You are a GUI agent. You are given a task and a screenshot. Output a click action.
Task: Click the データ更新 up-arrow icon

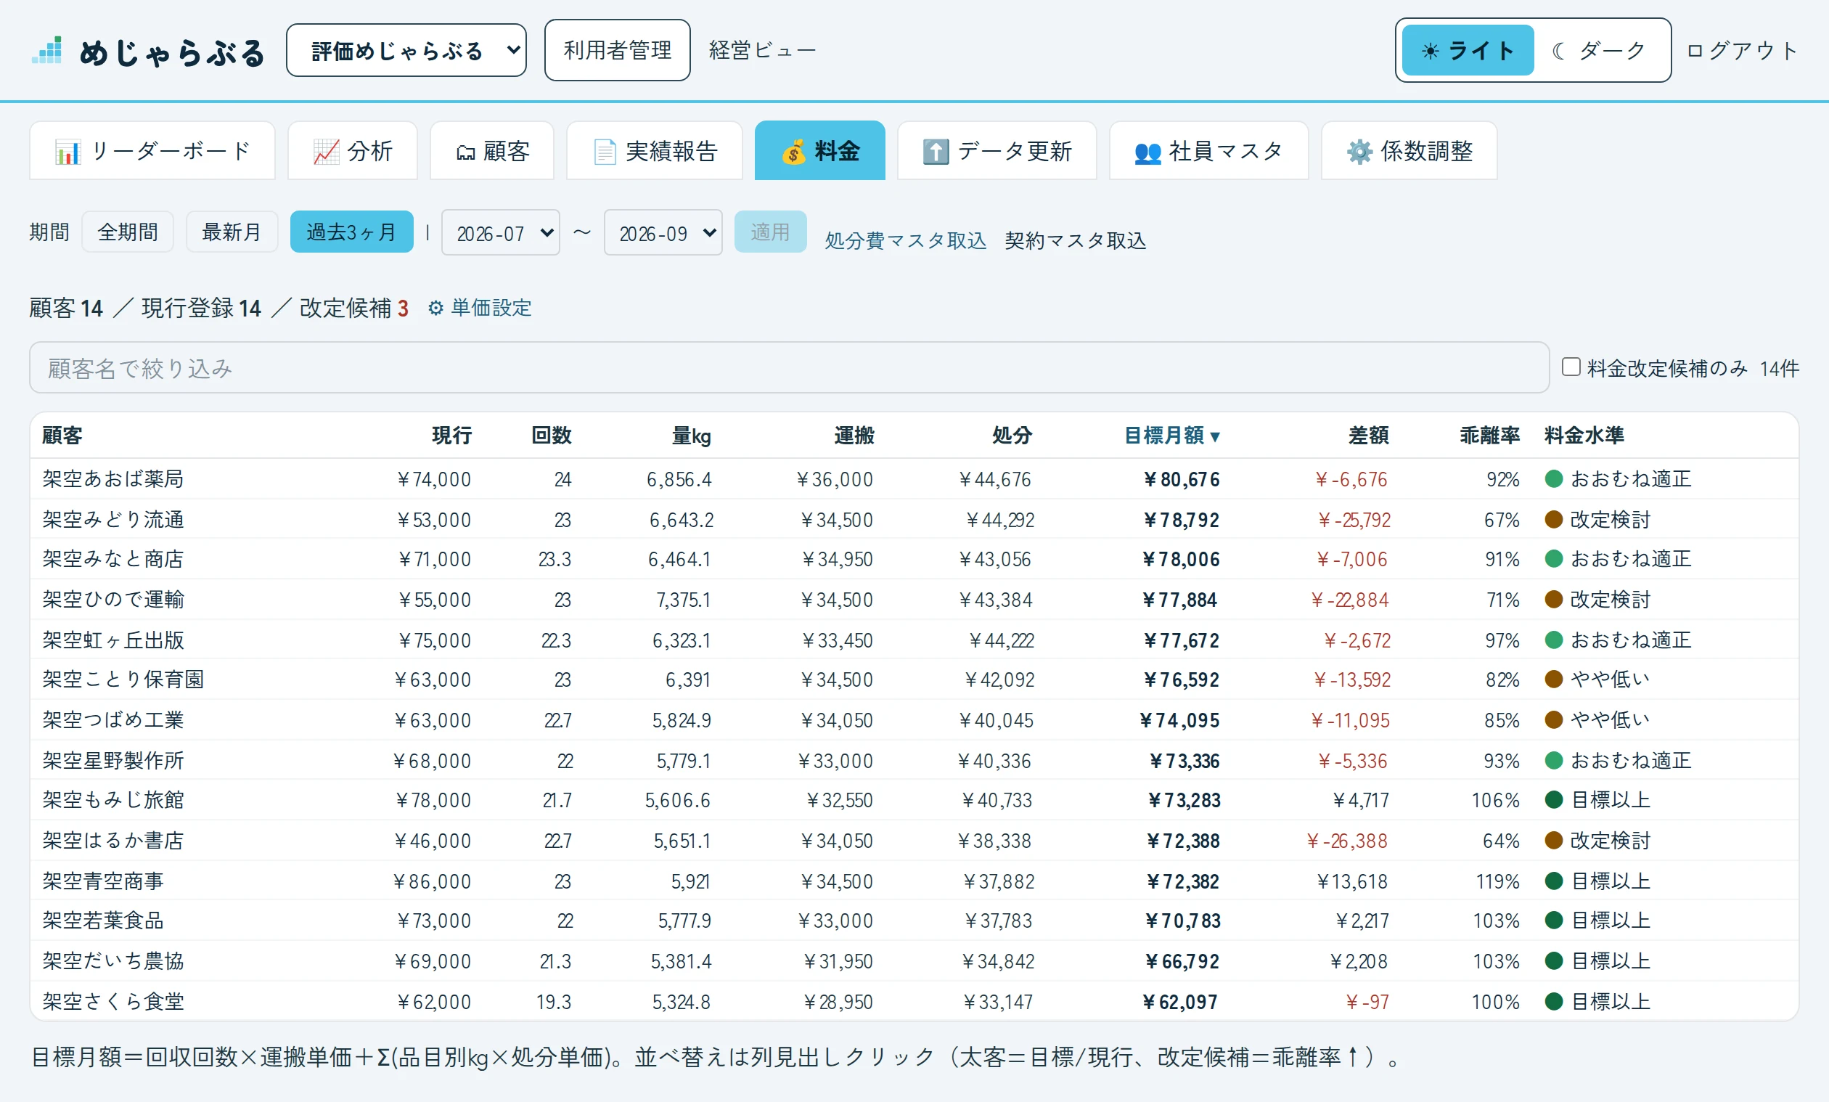[936, 152]
